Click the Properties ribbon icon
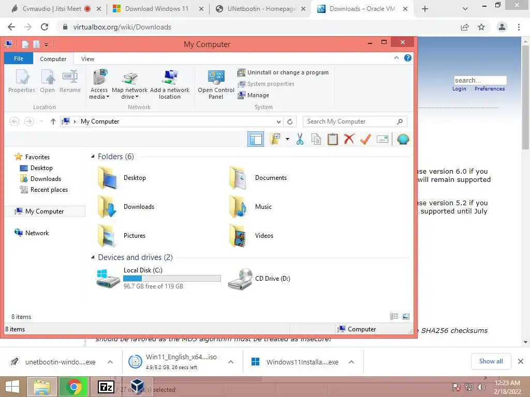Screen dimensions: 530x397 click(x=22, y=81)
